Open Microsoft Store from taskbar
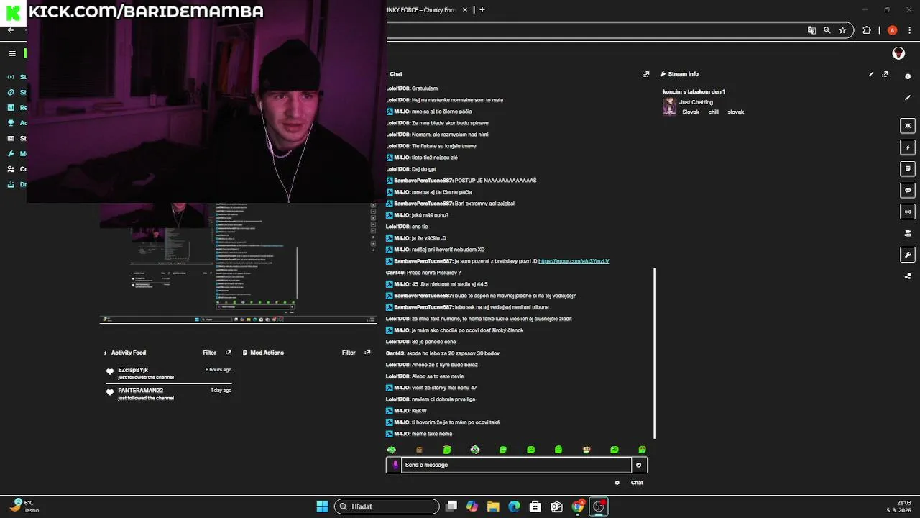 535,506
